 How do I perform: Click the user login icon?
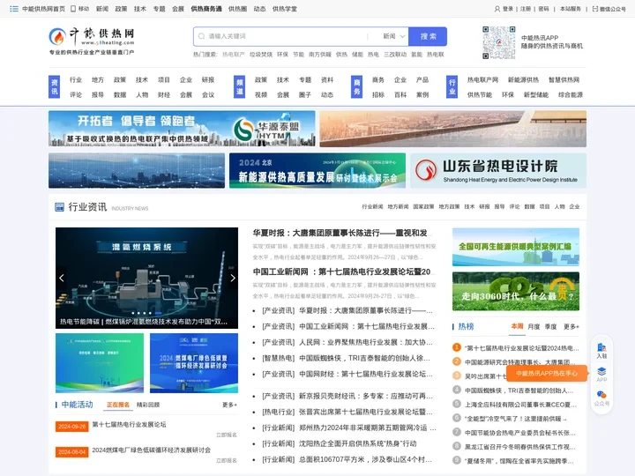497,9
